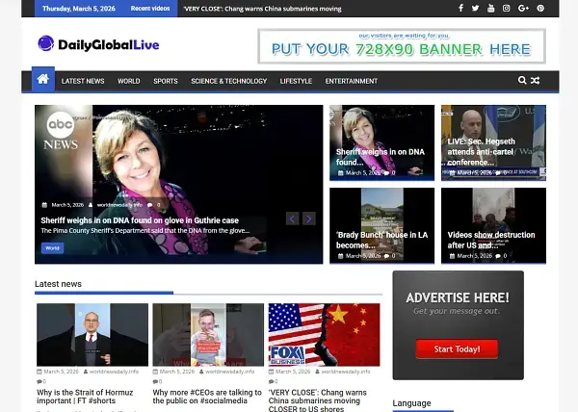Advance to the next featured slide
This screenshot has height=412, width=578.
click(308, 219)
